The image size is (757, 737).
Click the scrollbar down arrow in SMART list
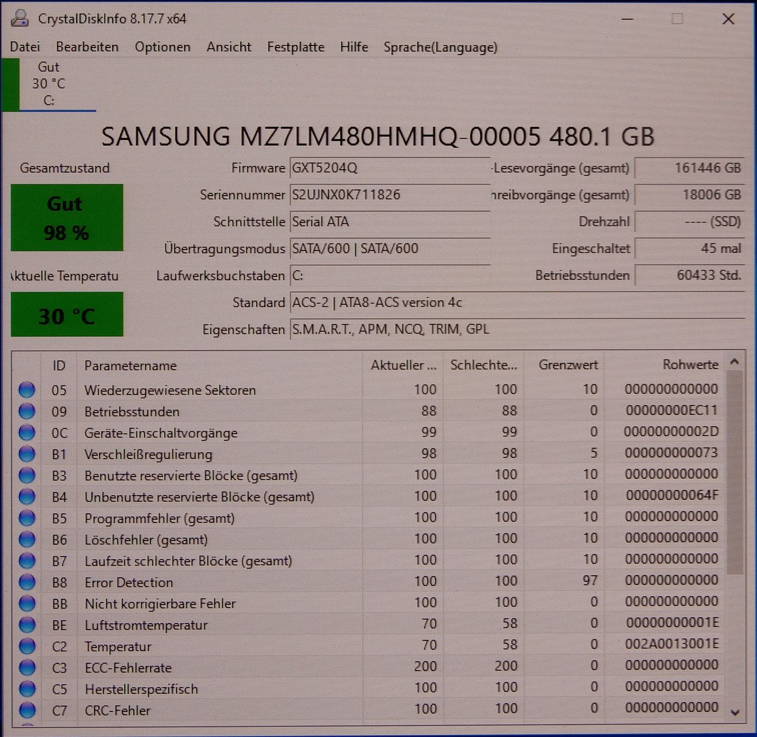[x=735, y=712]
